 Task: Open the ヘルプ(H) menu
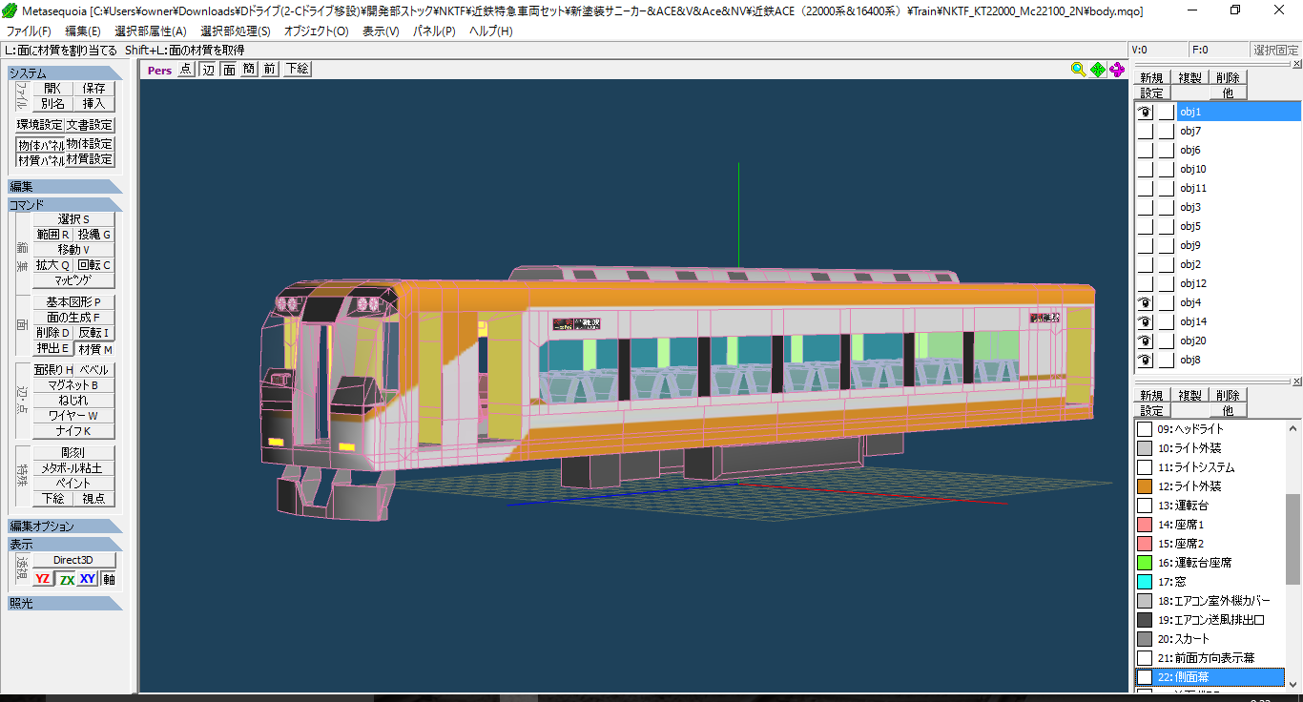tap(490, 31)
